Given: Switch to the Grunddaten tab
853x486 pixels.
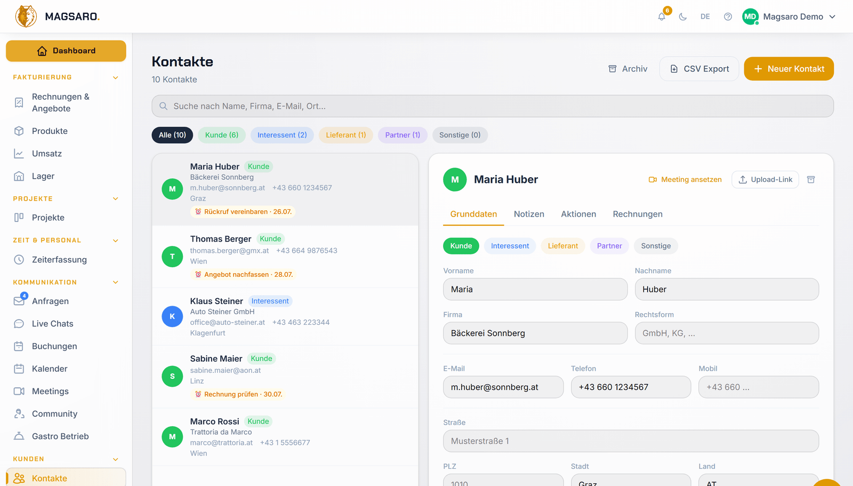Looking at the screenshot, I should [x=473, y=214].
